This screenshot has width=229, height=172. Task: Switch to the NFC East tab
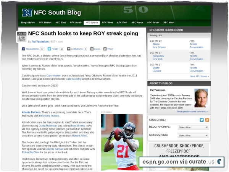[x=61, y=23]
